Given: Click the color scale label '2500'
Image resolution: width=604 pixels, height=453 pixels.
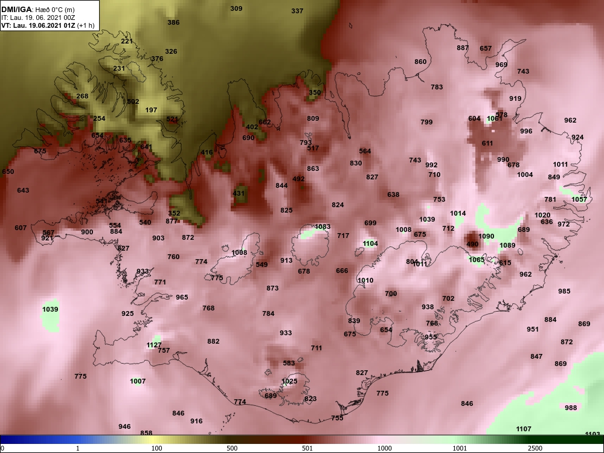Looking at the screenshot, I should pyautogui.click(x=535, y=448).
